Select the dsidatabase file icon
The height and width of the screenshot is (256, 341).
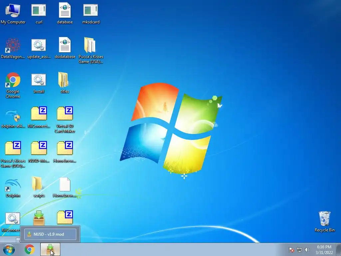point(65,48)
